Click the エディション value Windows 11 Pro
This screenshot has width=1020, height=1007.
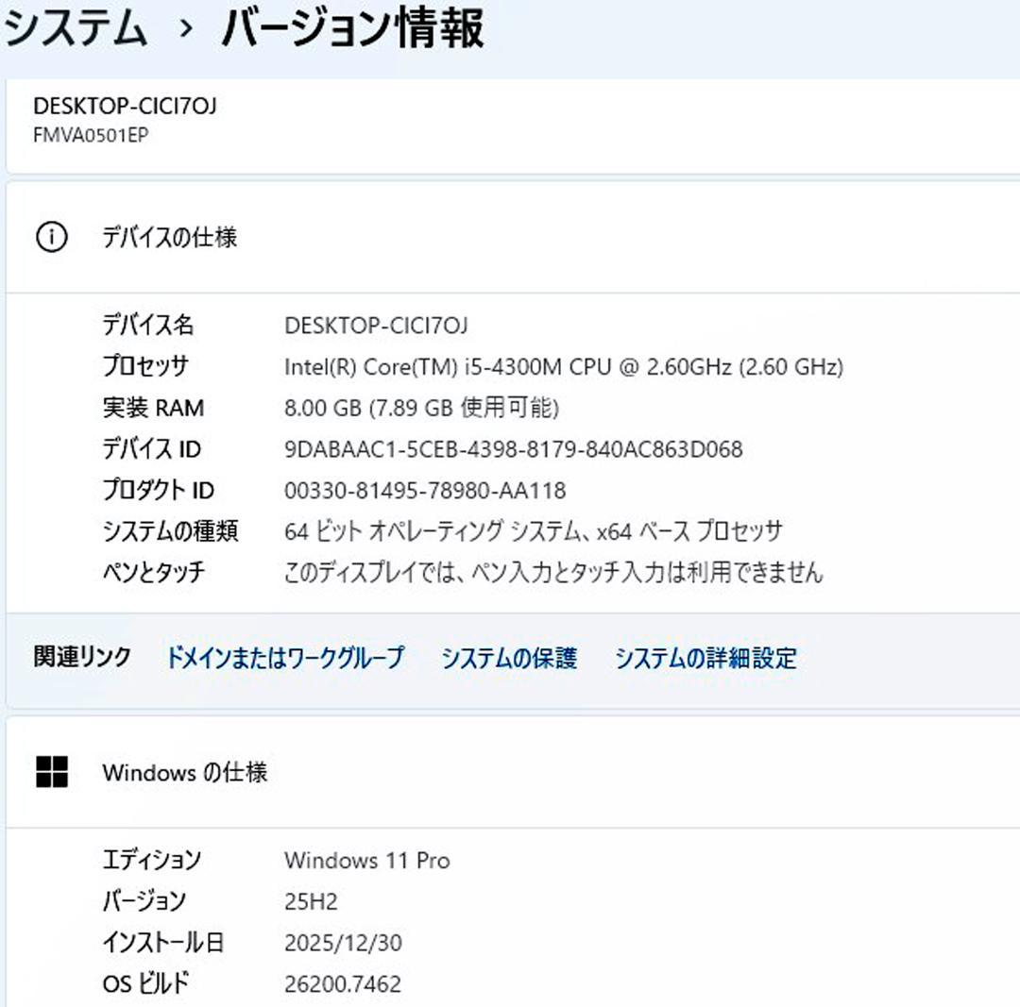(x=366, y=860)
